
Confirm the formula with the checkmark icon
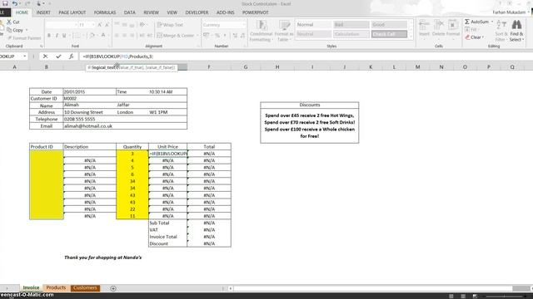(x=58, y=56)
